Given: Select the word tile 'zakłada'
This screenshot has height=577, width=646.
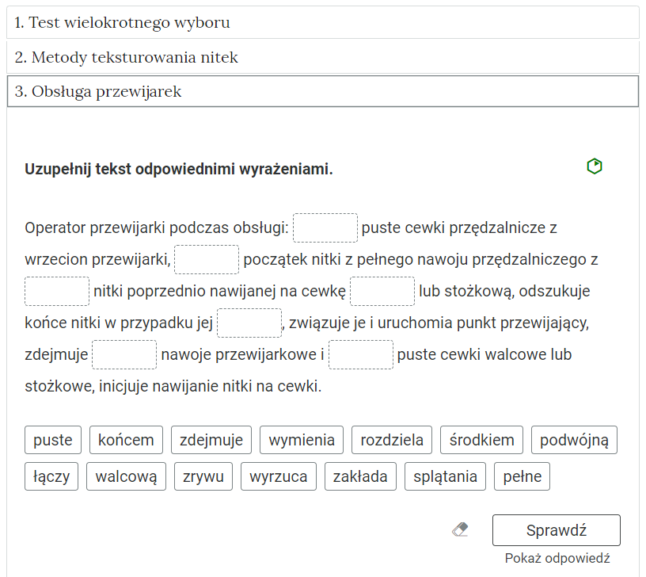Looking at the screenshot, I should (360, 476).
